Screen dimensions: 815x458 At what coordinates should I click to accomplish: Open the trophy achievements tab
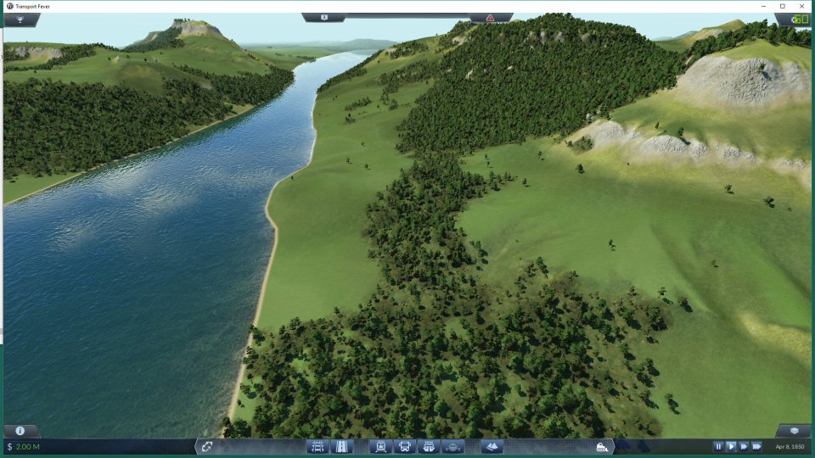[20, 20]
